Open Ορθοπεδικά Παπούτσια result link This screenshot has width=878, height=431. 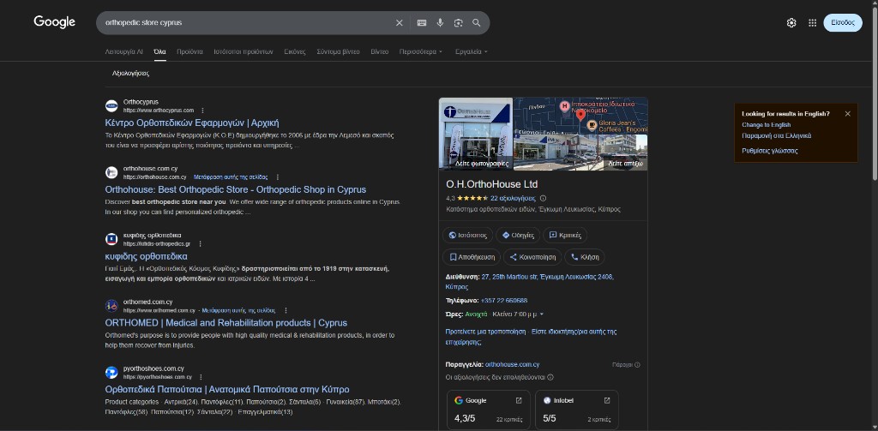[x=227, y=389]
